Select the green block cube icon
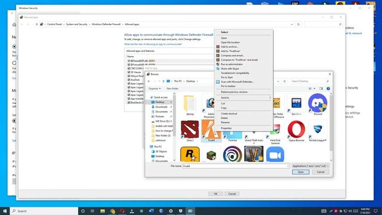 click(211, 155)
